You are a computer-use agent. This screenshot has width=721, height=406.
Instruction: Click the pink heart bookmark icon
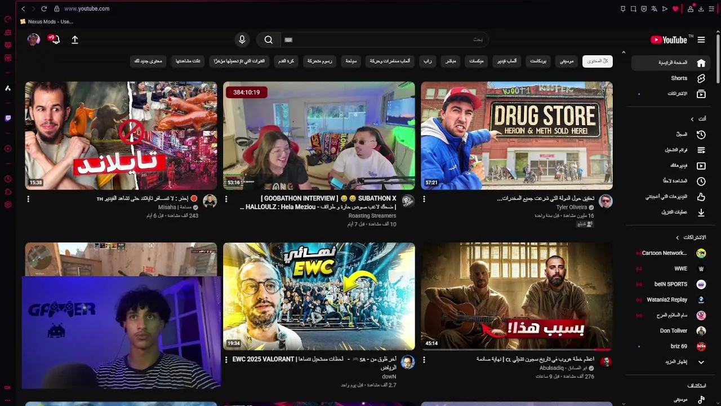click(675, 8)
